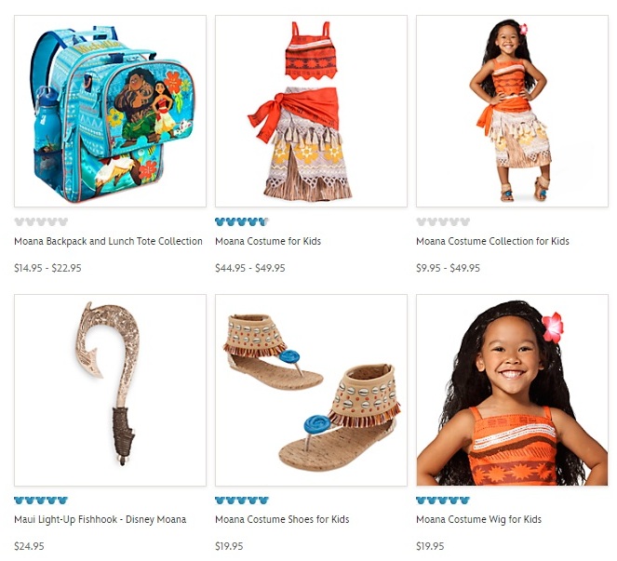The width and height of the screenshot is (617, 561).
Task: Open Moana Costume Collection for Kids link
Action: pyautogui.click(x=492, y=241)
